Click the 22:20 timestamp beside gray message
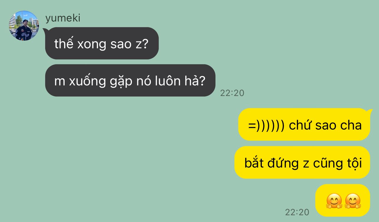The height and width of the screenshot is (222, 379). 232,93
